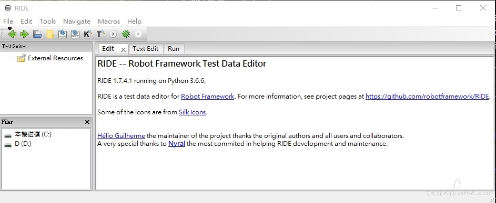
Task: Open the Macros menu
Action: [109, 21]
